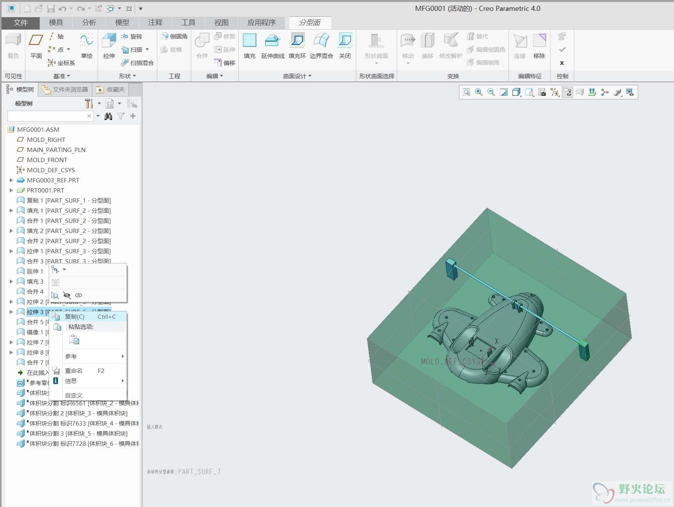The height and width of the screenshot is (507, 674).
Task: Switch to the 分析 ribbon tab
Action: [89, 23]
